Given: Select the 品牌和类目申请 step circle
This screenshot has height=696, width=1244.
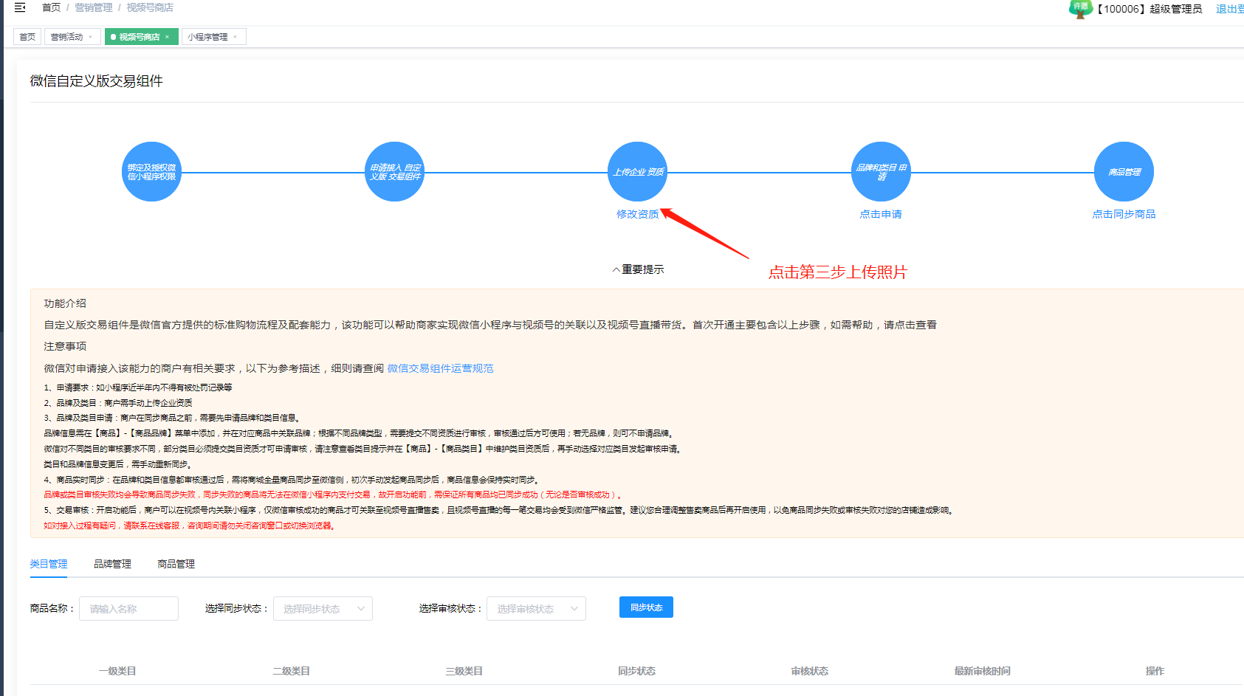Looking at the screenshot, I should click(881, 172).
